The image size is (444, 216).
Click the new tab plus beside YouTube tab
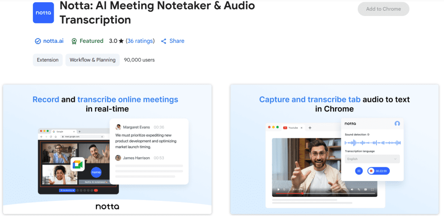[x=310, y=128]
